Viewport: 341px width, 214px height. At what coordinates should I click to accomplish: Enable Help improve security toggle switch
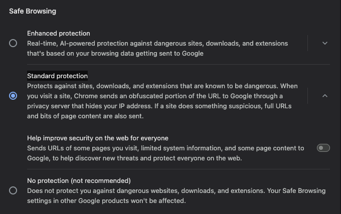click(323, 148)
